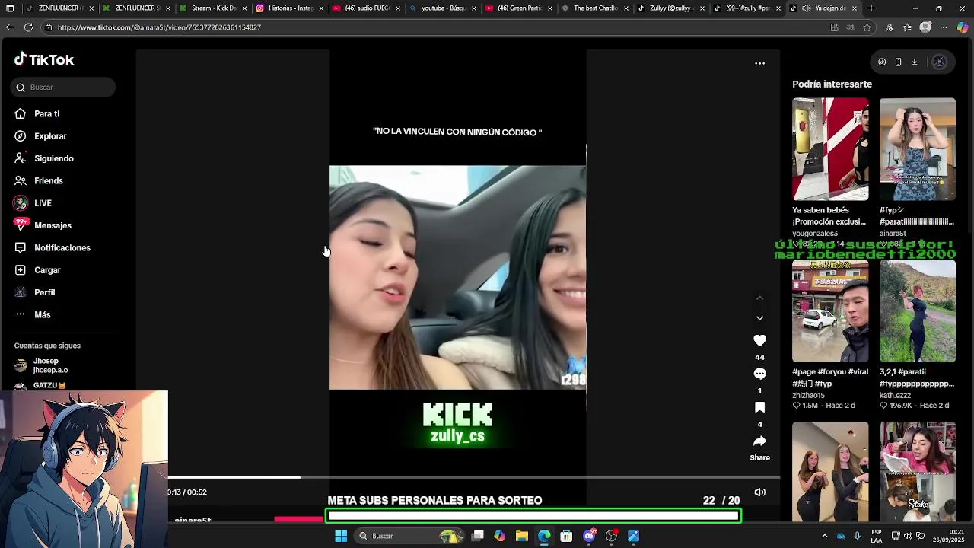Close the 'Ya dejen de' active tab

tap(855, 8)
